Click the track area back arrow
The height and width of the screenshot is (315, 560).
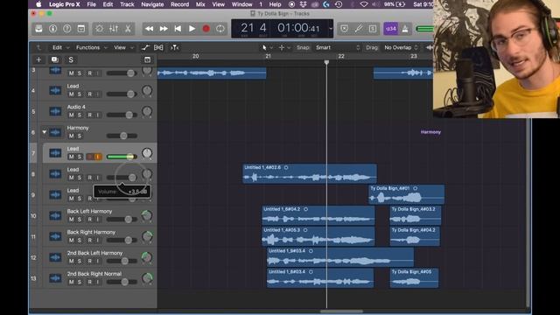click(38, 47)
